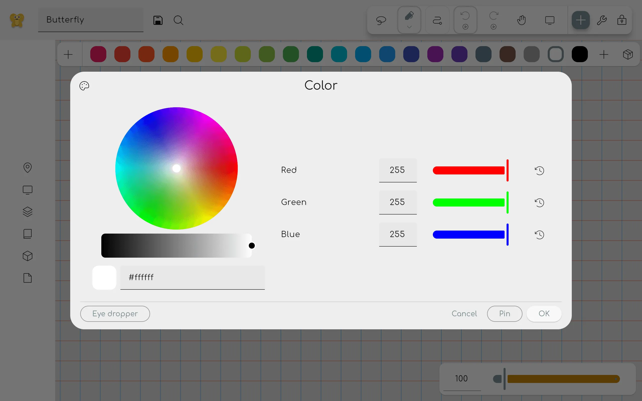Select the lasso selection tool
Image resolution: width=642 pixels, height=401 pixels.
(381, 20)
